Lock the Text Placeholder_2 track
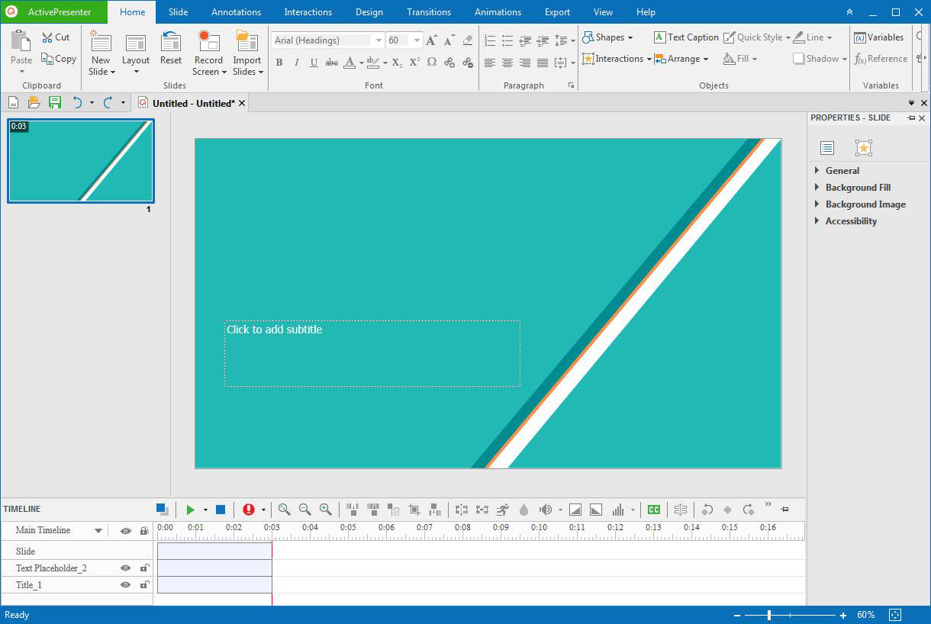 144,568
